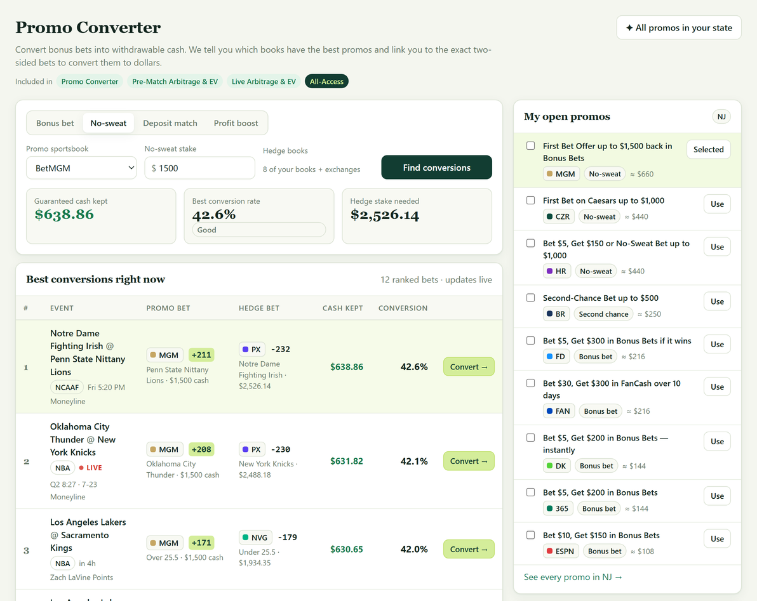
Task: Check the First Bet Offer $1,500 promo
Action: pos(530,146)
